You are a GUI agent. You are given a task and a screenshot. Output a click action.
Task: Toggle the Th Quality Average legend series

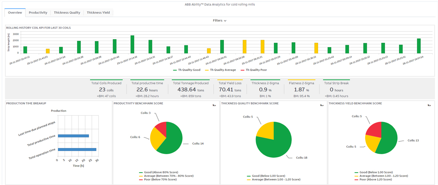(x=220, y=70)
